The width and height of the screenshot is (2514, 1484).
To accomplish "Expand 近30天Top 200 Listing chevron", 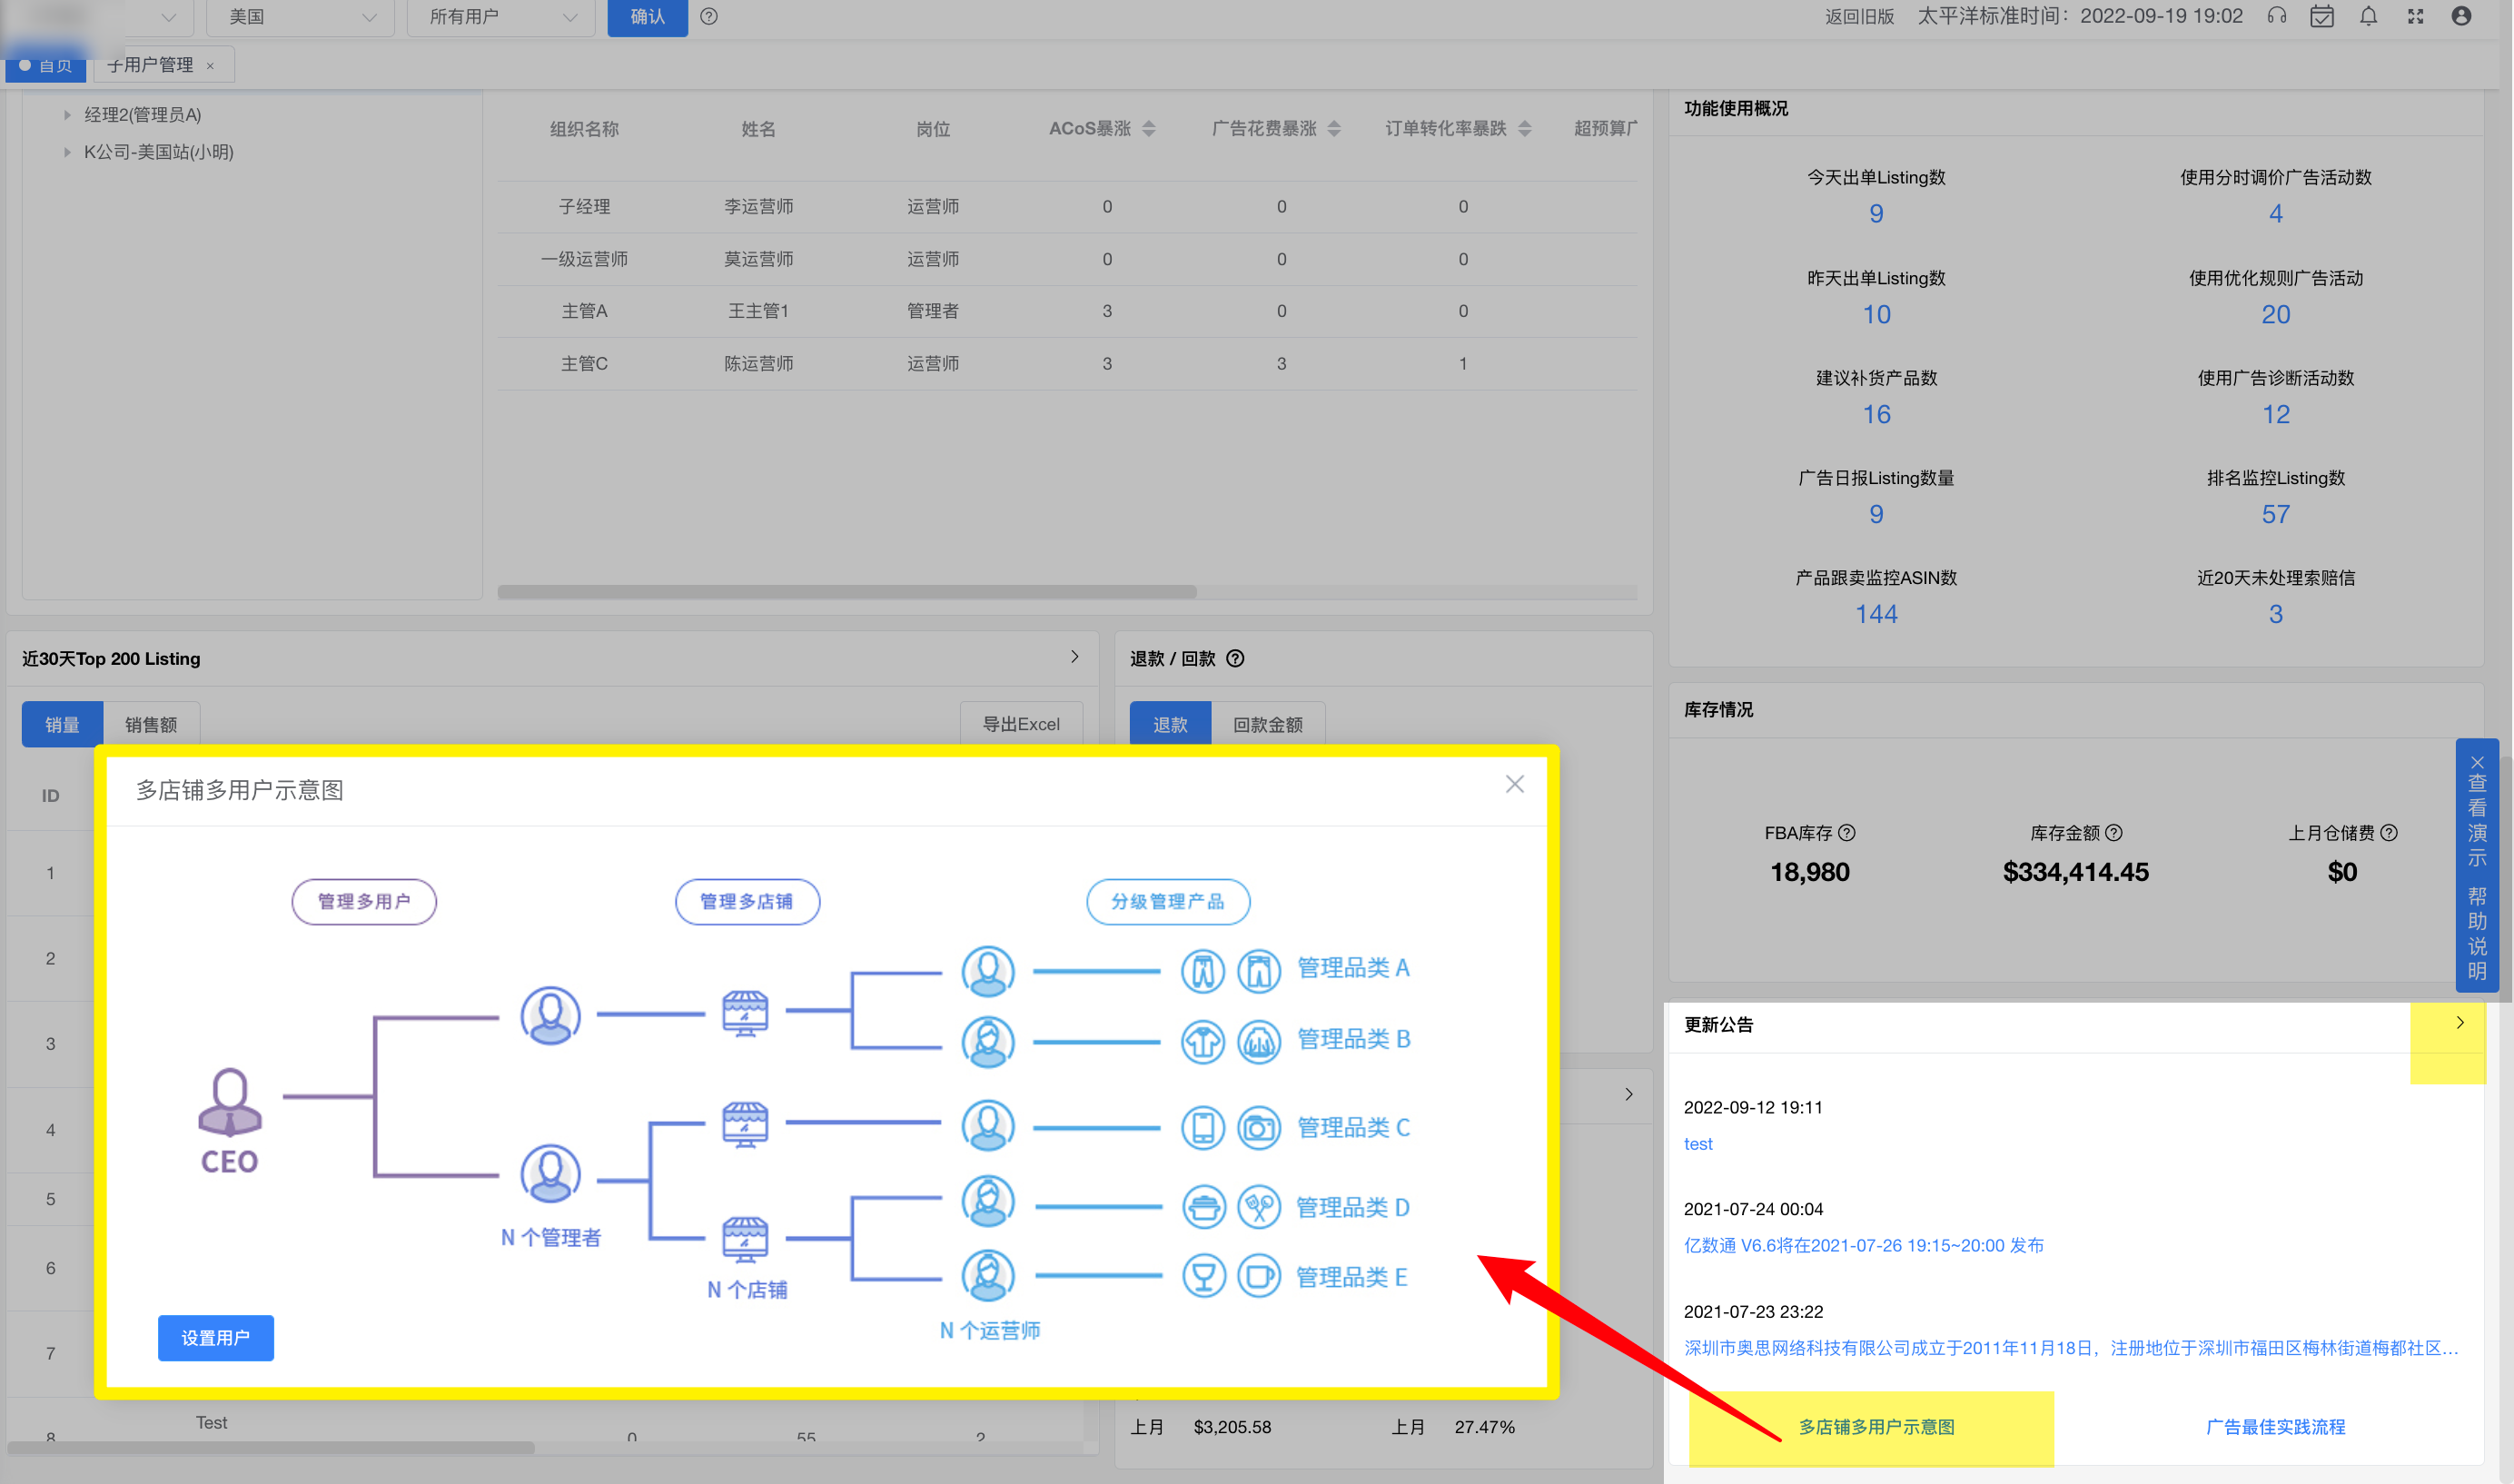I will [1075, 657].
